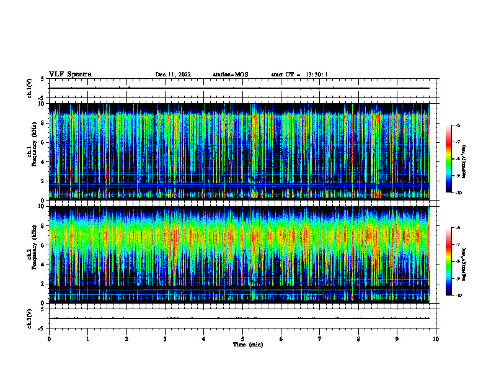The width and height of the screenshot is (491, 380).
Task: Click the "start UT = 13:30: 1" text
Action: click(299, 75)
